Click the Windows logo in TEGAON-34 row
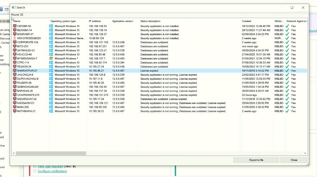The image size is (317, 177). [51, 67]
